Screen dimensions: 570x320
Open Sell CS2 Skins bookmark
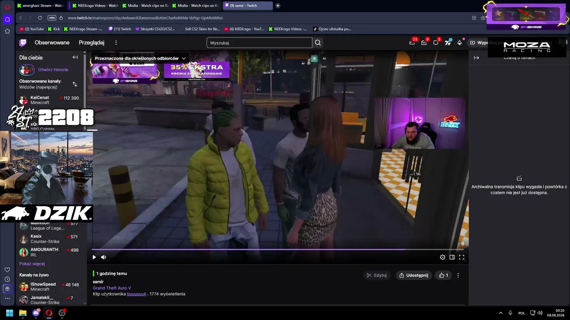point(203,29)
